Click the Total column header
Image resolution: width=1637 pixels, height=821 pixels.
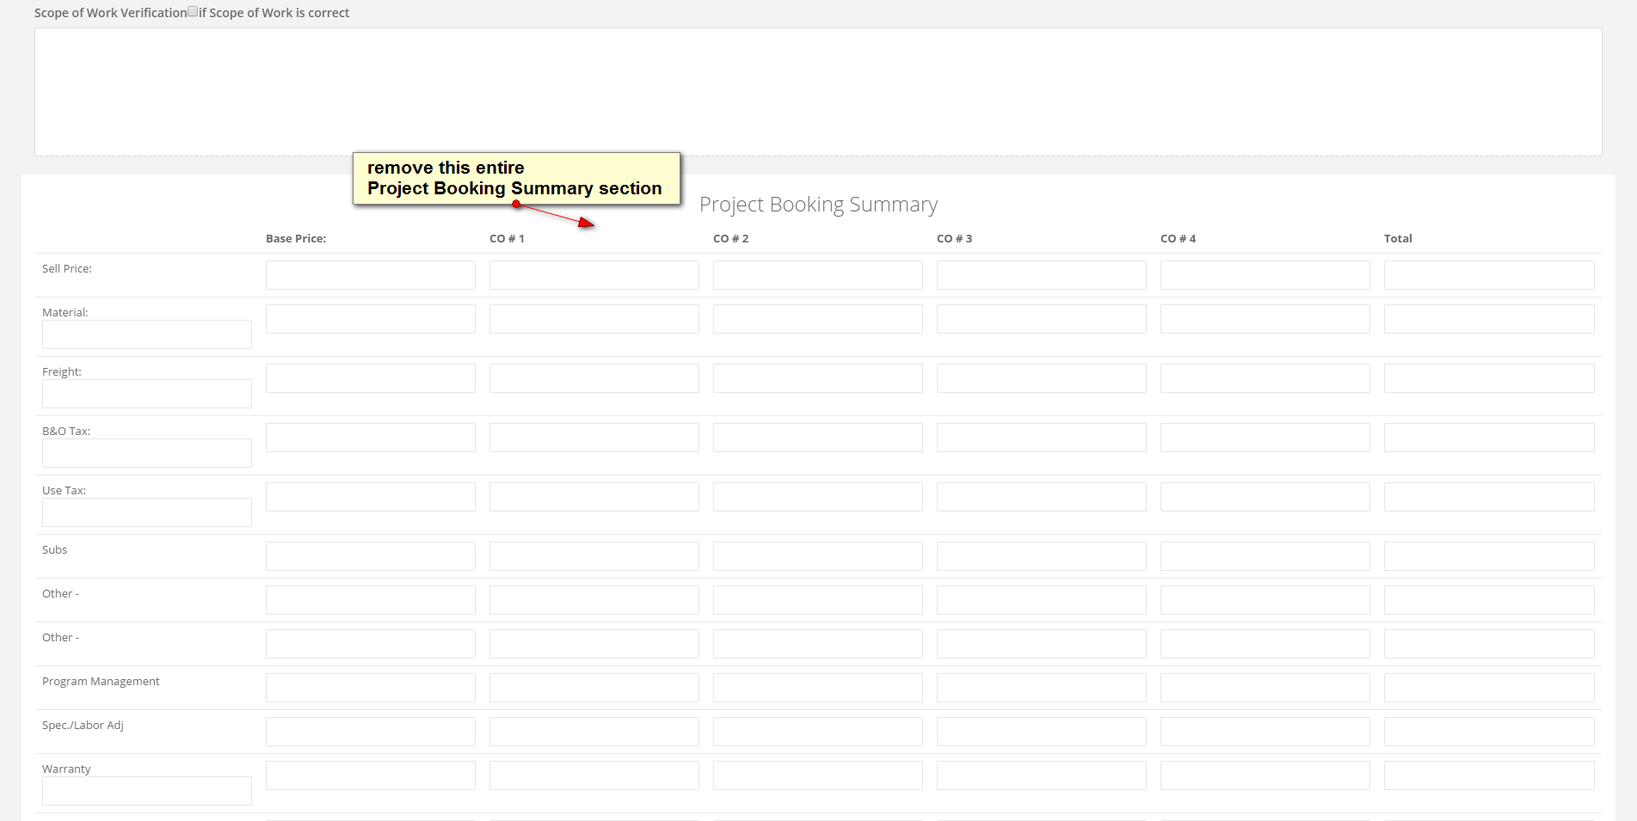1398,239
